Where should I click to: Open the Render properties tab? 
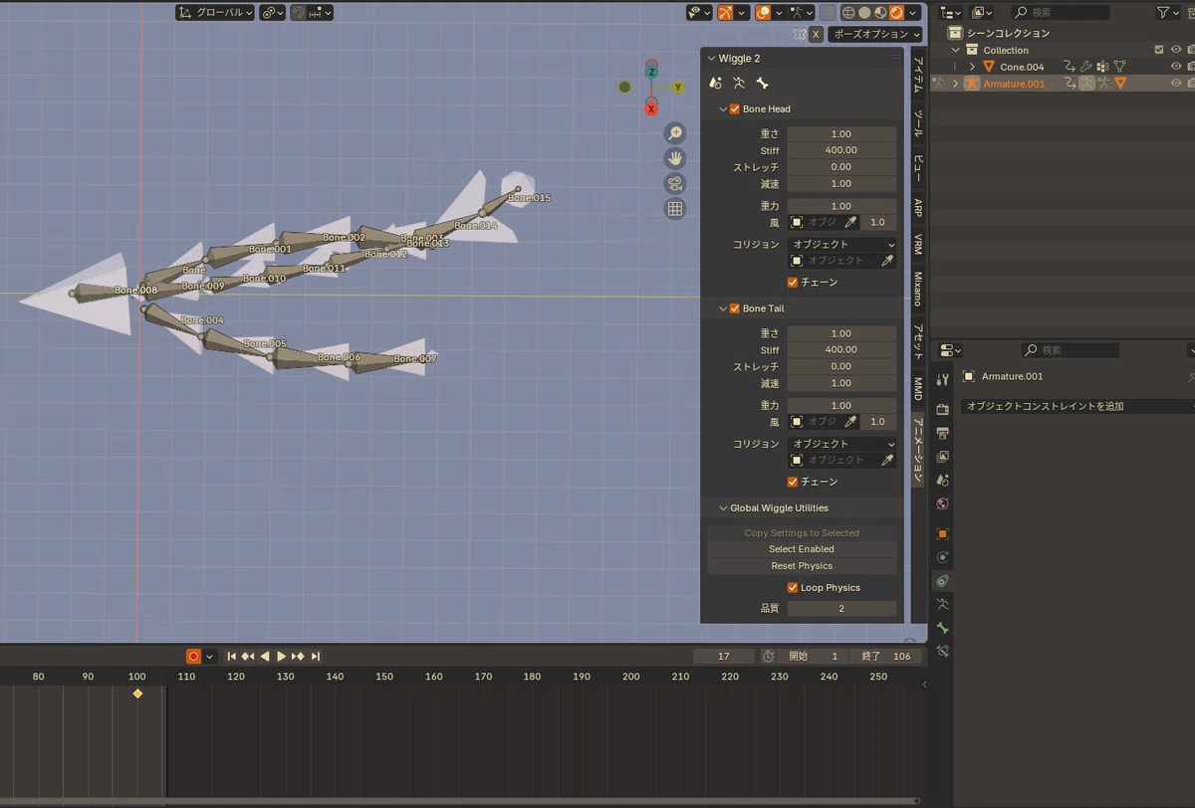[943, 409]
